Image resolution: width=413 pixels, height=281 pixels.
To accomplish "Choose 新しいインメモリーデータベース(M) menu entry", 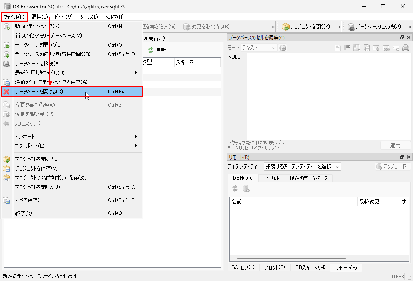I will point(72,36).
